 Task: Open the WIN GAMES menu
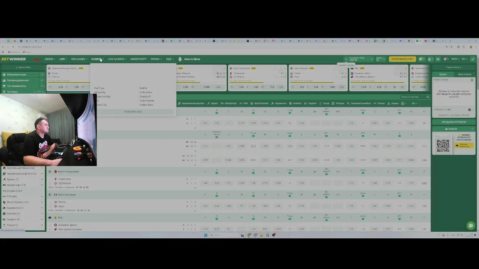point(79,59)
